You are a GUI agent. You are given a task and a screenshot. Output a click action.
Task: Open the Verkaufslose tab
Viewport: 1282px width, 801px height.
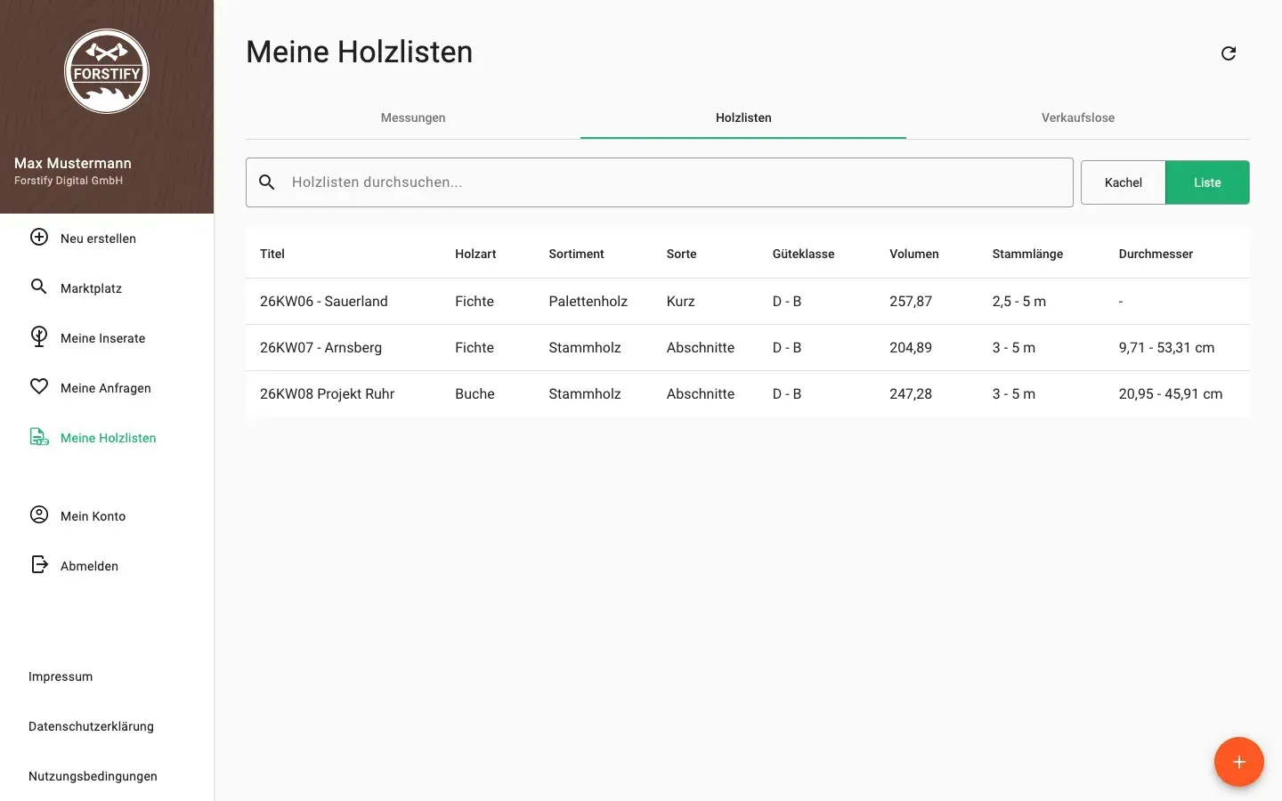coord(1078,117)
